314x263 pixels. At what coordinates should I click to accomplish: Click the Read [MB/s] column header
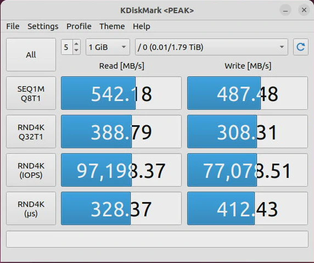(121, 66)
